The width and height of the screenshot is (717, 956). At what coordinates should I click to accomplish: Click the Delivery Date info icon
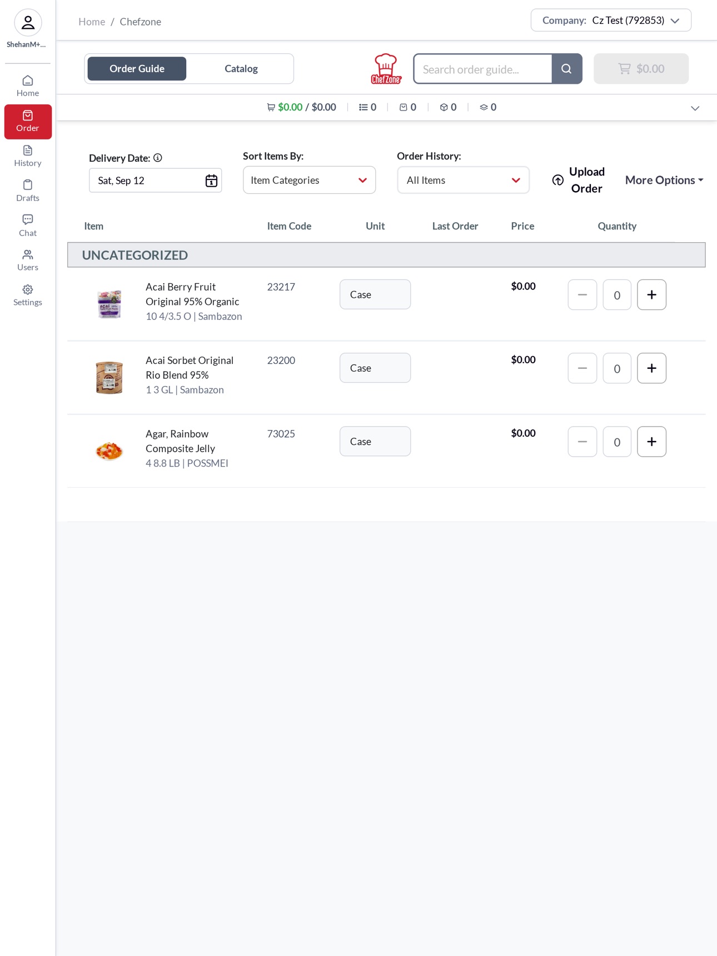point(158,158)
